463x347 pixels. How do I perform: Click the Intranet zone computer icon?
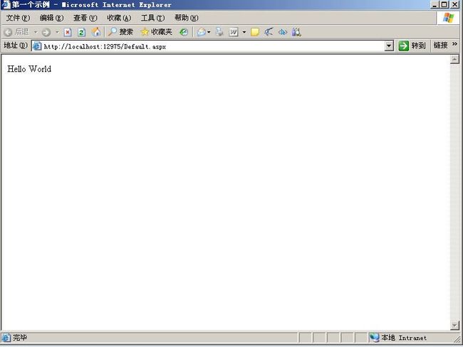(375, 338)
